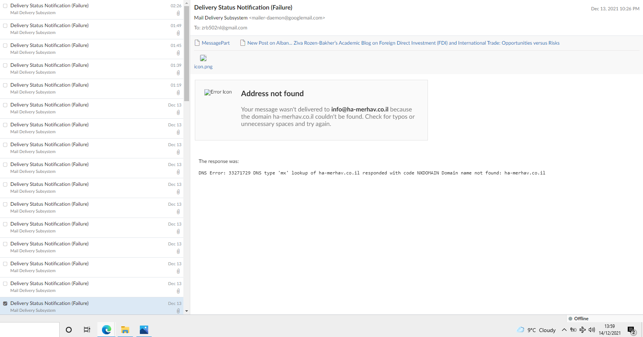The height and width of the screenshot is (337, 643).
Task: Click the message list scroll down arrow
Action: (x=186, y=311)
